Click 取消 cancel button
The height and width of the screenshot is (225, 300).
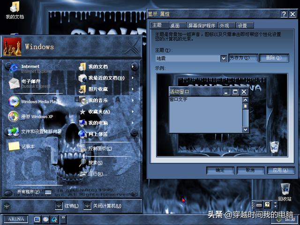click(251, 170)
